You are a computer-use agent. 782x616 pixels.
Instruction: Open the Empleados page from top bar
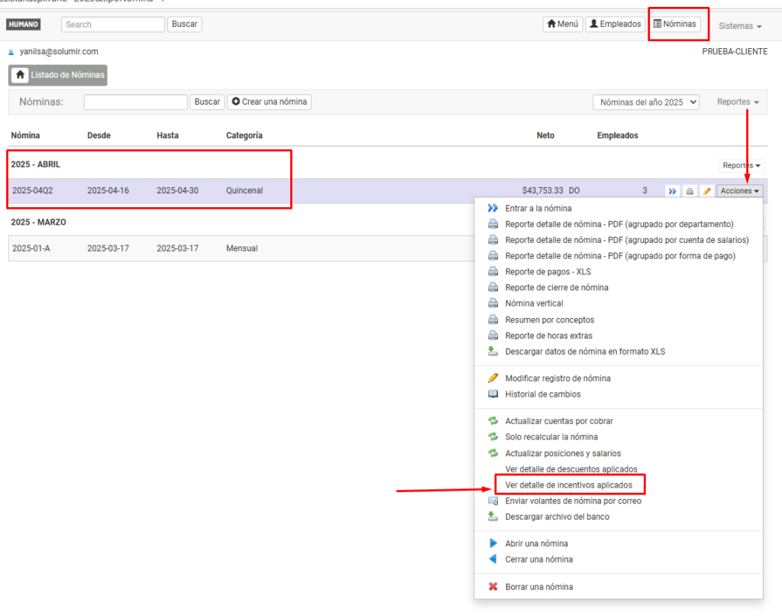[x=615, y=24]
